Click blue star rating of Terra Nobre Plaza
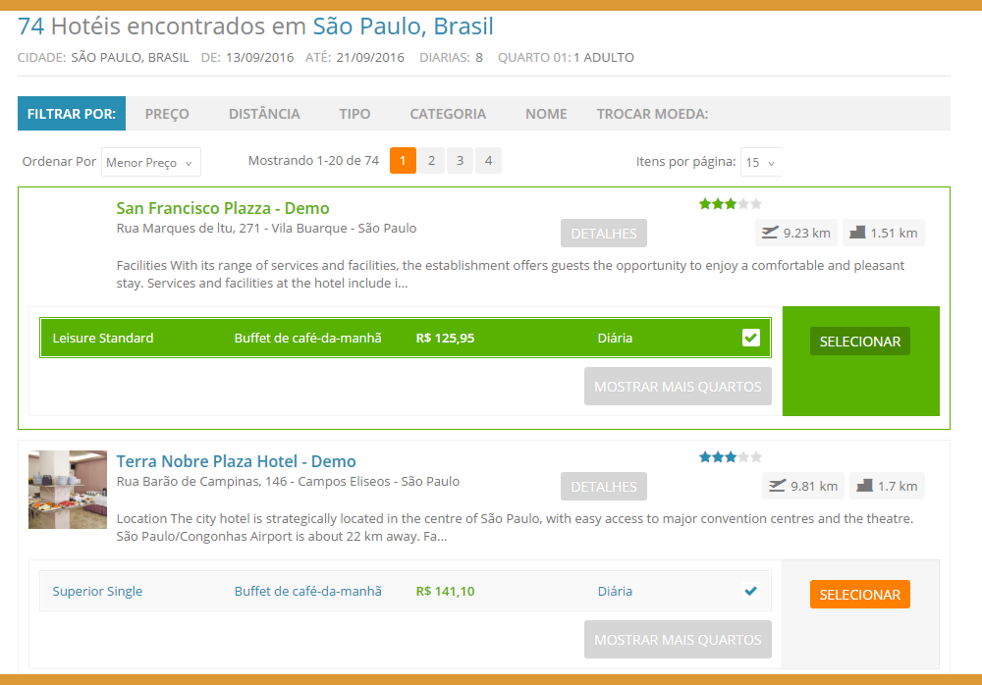This screenshot has width=982, height=685. tap(731, 456)
